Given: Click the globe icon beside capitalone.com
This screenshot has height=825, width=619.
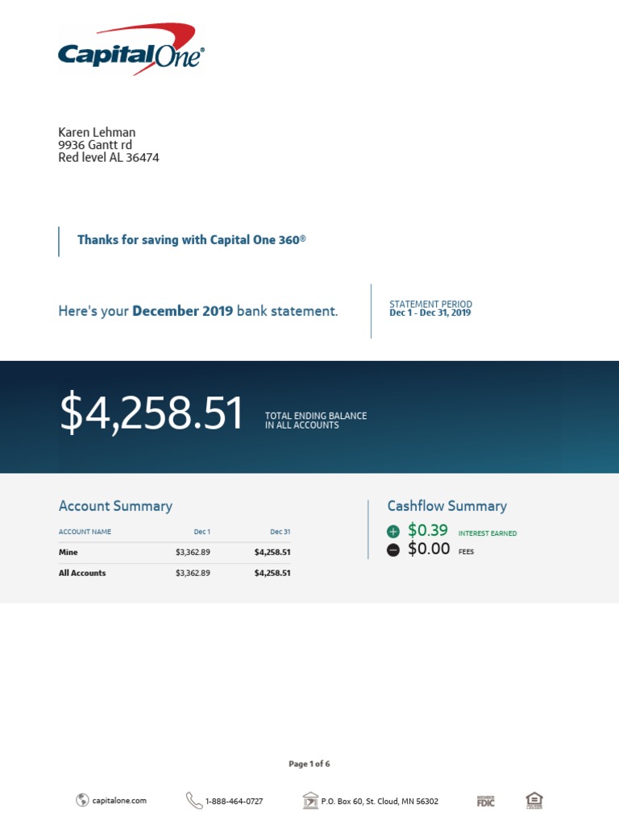Looking at the screenshot, I should pos(82,800).
